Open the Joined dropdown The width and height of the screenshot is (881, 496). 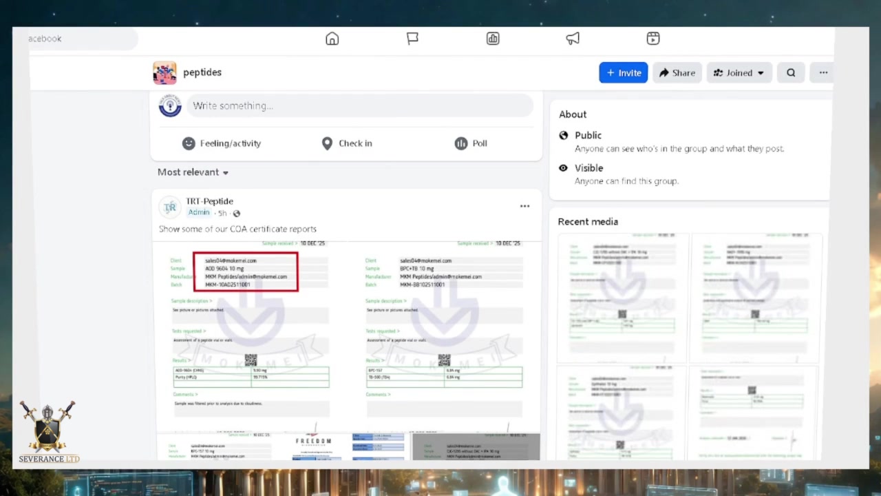pyautogui.click(x=739, y=72)
